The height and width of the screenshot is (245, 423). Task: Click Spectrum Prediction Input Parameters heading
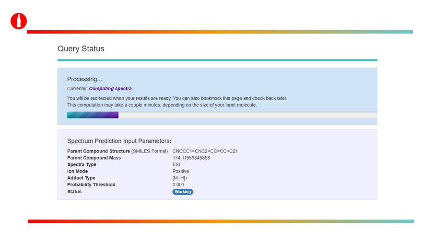pos(119,141)
